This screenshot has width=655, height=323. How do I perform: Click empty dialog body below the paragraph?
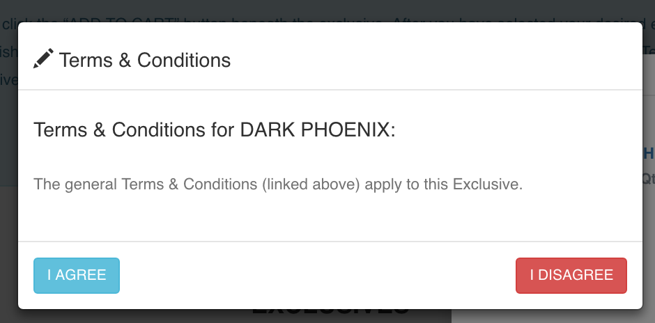coord(330,217)
